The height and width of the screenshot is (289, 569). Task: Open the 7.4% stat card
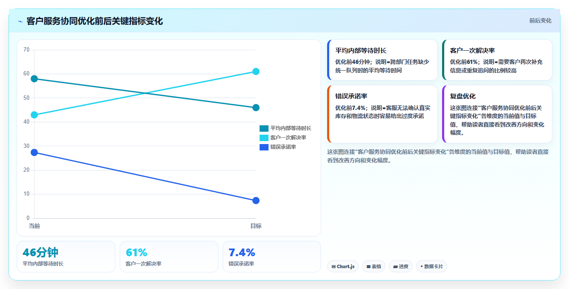(272, 257)
